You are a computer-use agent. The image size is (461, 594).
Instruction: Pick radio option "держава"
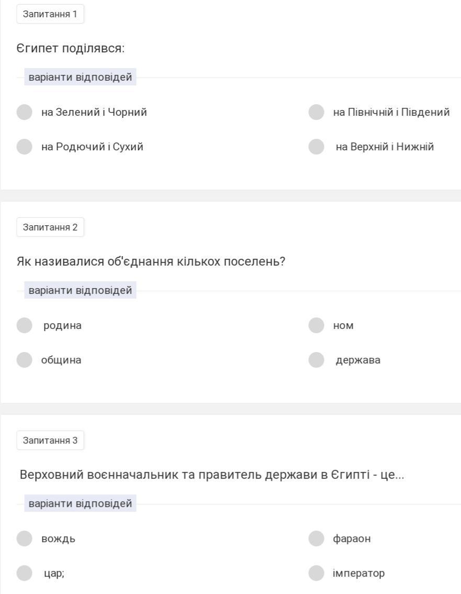pyautogui.click(x=316, y=360)
